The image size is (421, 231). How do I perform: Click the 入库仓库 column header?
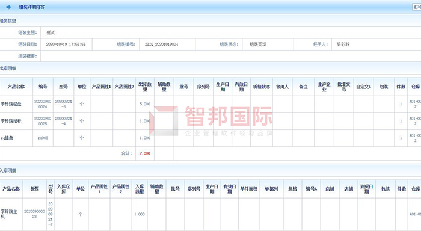[x=64, y=189]
